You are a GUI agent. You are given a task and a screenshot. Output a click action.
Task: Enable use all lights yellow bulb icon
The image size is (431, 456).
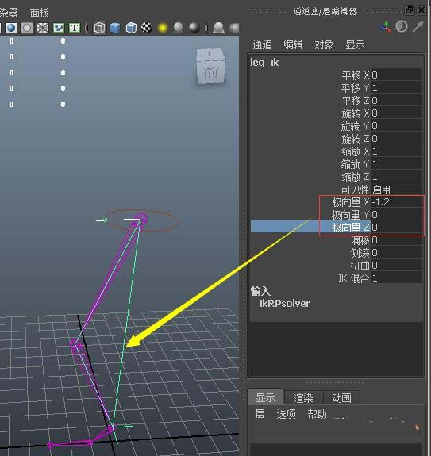(x=163, y=29)
